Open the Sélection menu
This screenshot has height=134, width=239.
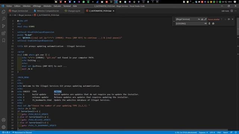pyautogui.click(x=27, y=6)
